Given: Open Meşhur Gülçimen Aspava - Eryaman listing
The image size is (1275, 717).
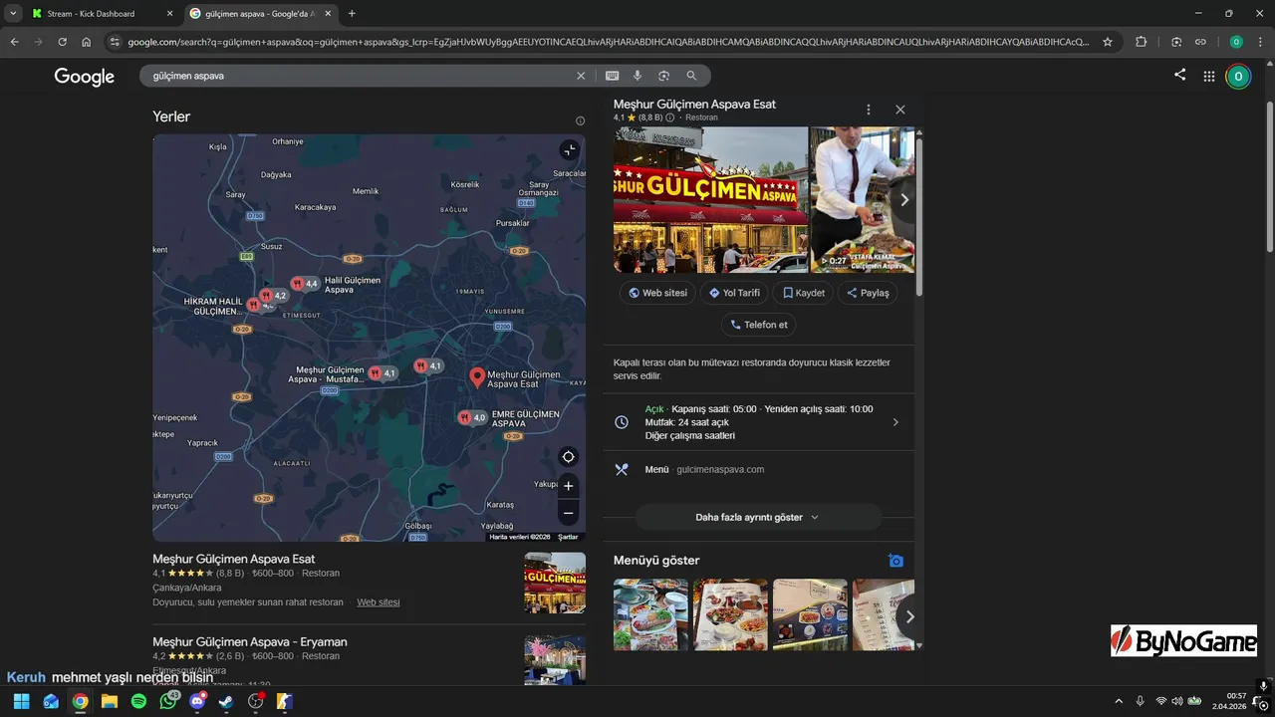Looking at the screenshot, I should (250, 641).
